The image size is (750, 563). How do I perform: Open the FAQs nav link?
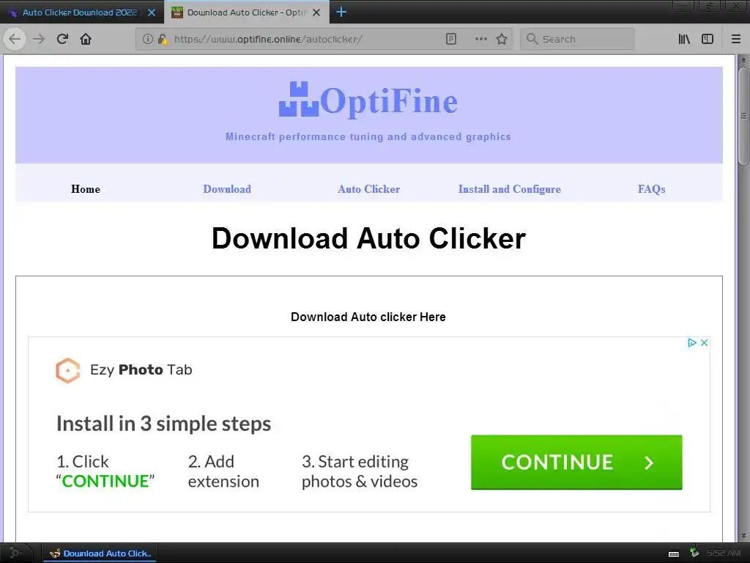pyautogui.click(x=651, y=189)
